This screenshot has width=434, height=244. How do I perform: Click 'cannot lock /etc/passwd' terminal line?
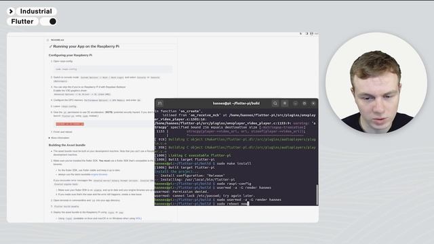pyautogui.click(x=204, y=196)
